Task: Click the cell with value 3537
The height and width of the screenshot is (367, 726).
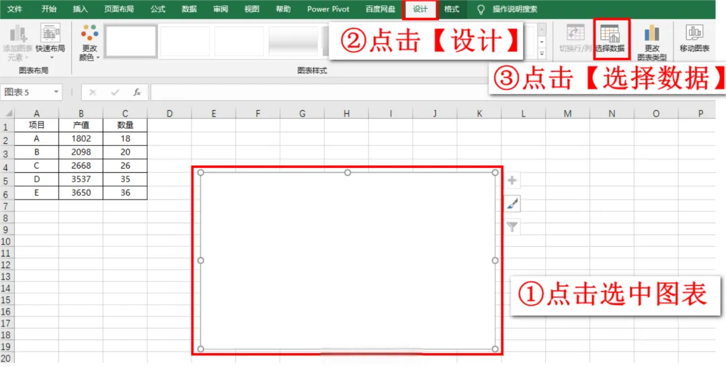Action: coord(81,179)
